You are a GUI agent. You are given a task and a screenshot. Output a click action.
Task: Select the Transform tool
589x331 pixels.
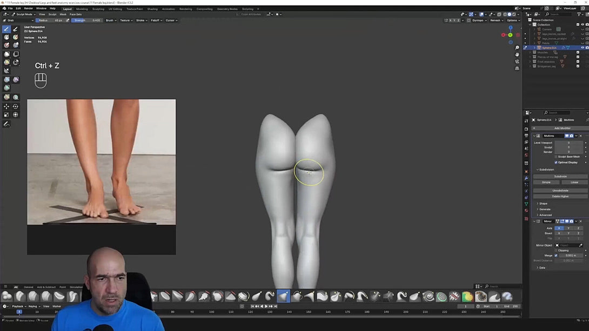tap(16, 115)
